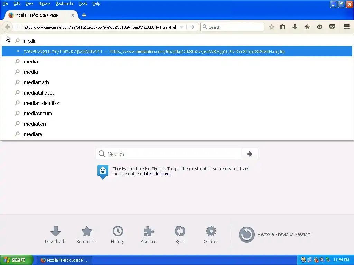Choose the first 'media' search suggestion
The height and width of the screenshot is (265, 354).
point(177,41)
